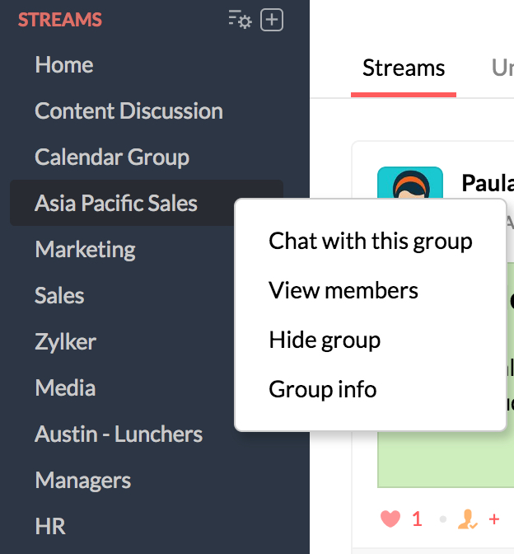The image size is (514, 554).
Task: Open the Marketing group
Action: click(85, 250)
